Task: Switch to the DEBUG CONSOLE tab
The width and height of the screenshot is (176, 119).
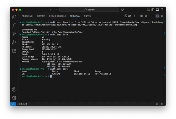Action: pyautogui.click(x=57, y=16)
